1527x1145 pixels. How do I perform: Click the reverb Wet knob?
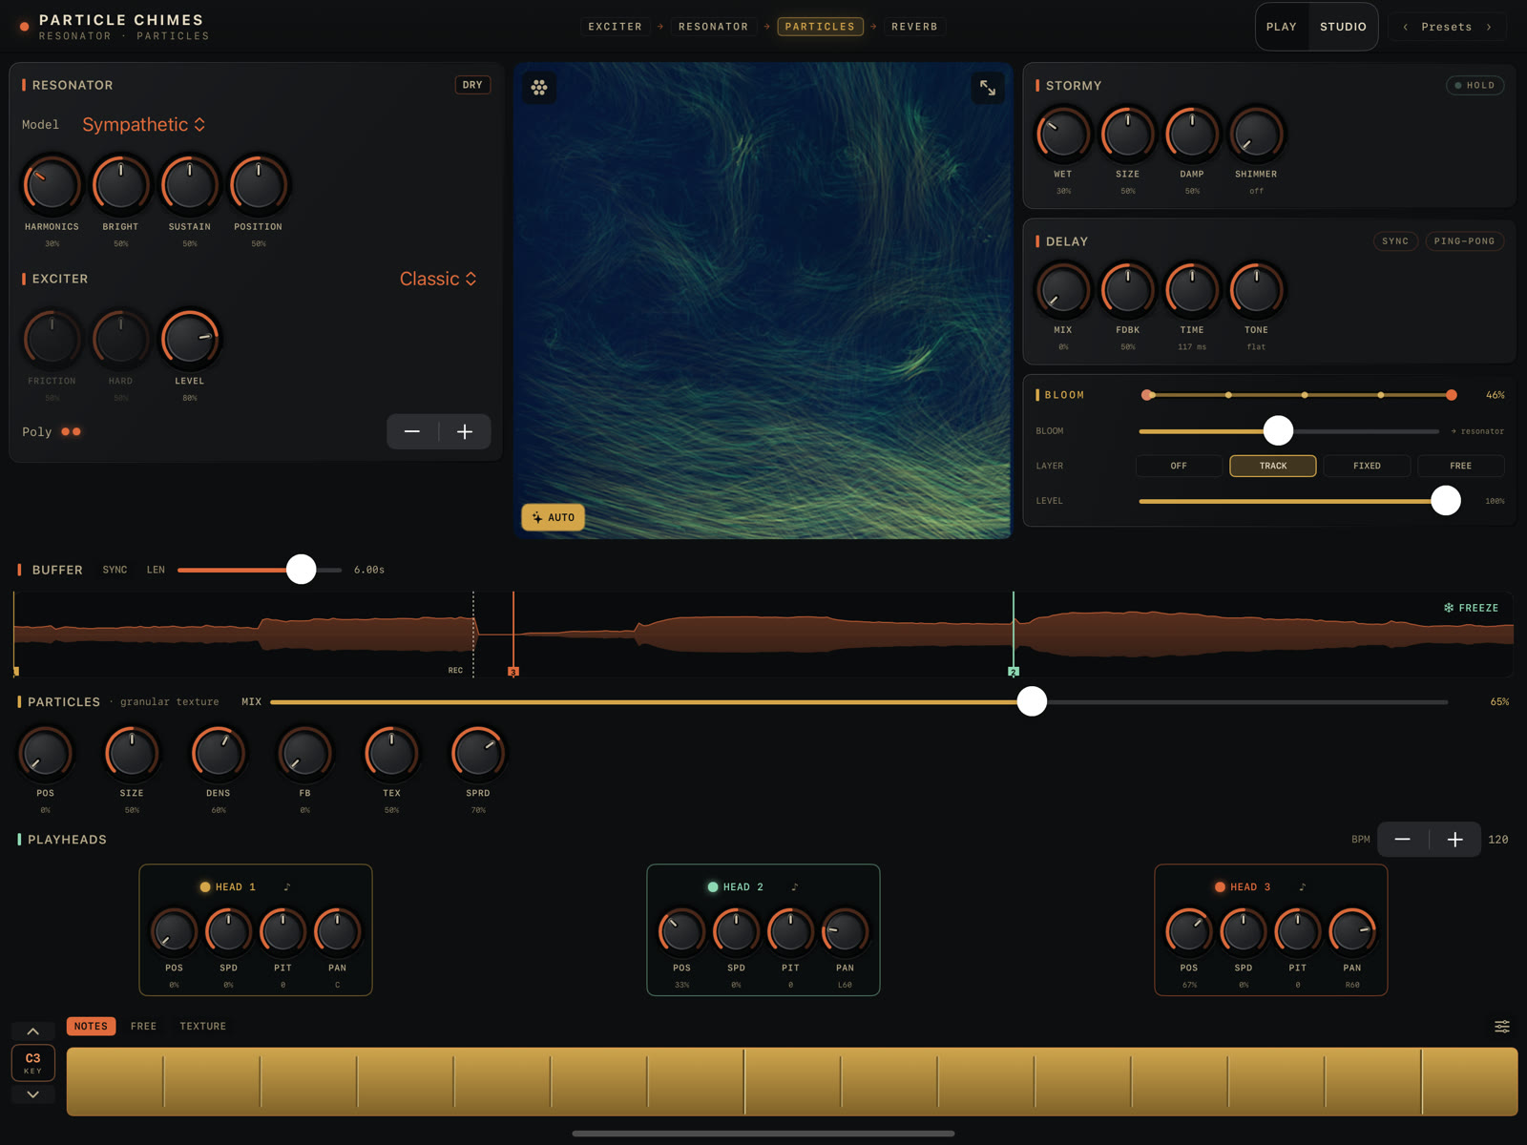[x=1063, y=134]
